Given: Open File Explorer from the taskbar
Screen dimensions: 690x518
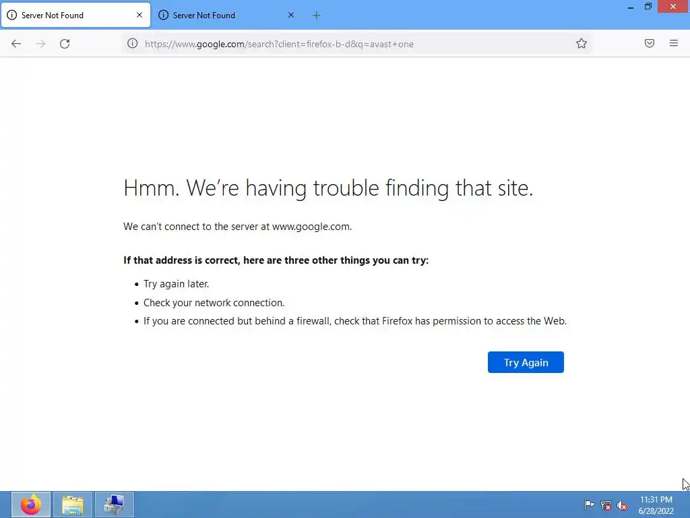Looking at the screenshot, I should (73, 505).
